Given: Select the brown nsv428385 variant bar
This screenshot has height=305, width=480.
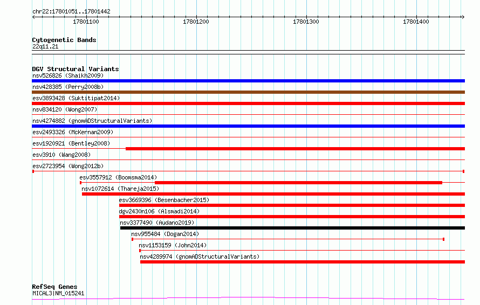Looking at the screenshot, I should [x=248, y=92].
